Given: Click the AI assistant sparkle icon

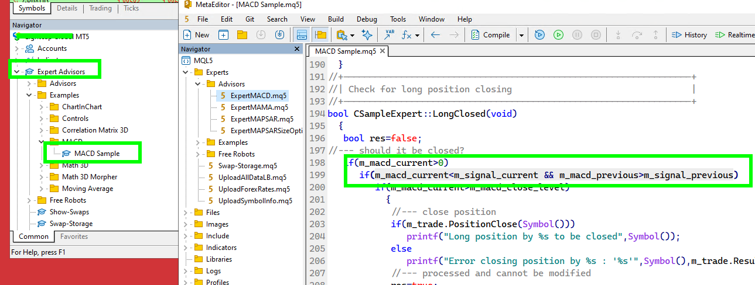Looking at the screenshot, I should point(367,35).
